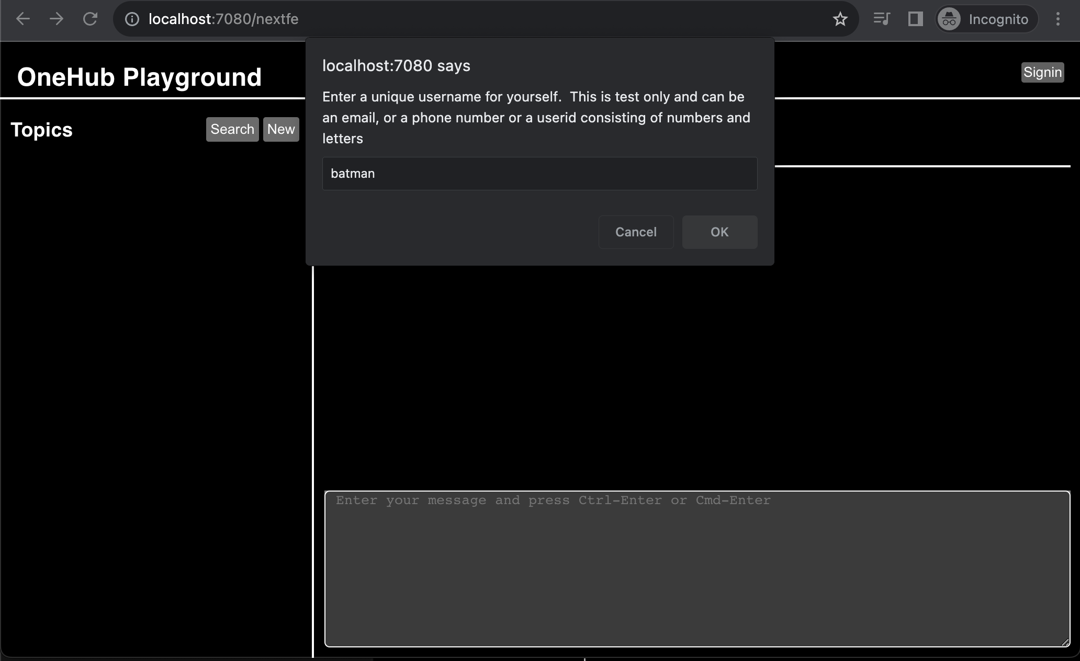Open site information icon in address bar
Viewport: 1080px width, 661px height.
pos(132,19)
